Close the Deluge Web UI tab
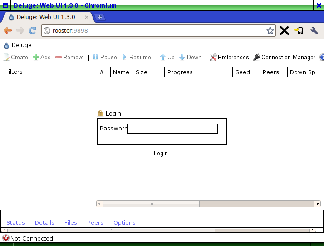 (87, 17)
